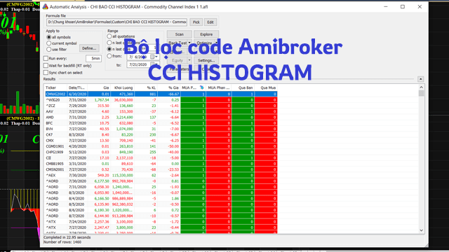Open the 'from' date picker dropdown
The width and height of the screenshot is (449, 252).
[156, 57]
